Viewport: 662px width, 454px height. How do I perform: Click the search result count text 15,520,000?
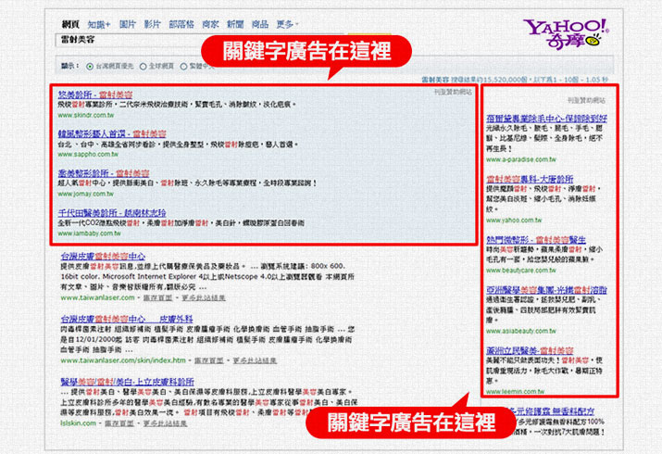coord(504,80)
